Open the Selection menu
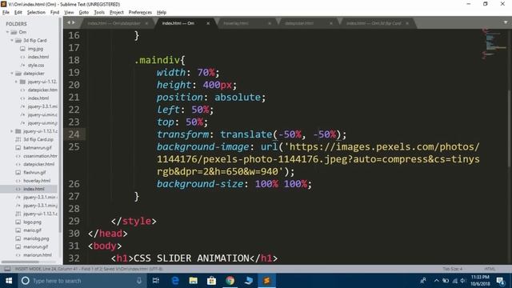This screenshot has width=512, height=288. tap(36, 13)
